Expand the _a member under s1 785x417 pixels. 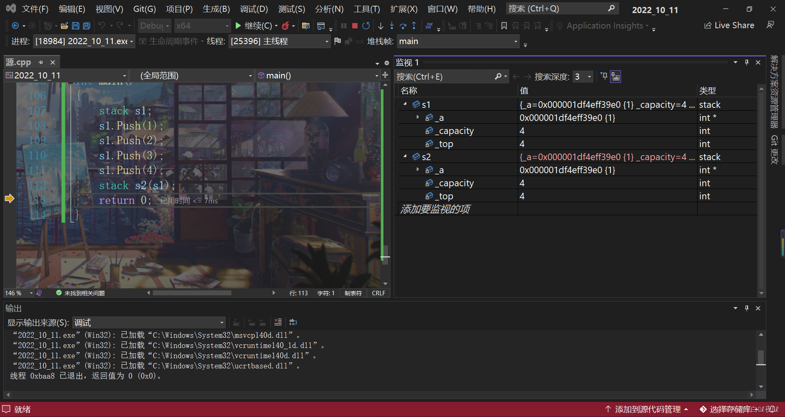pos(417,117)
